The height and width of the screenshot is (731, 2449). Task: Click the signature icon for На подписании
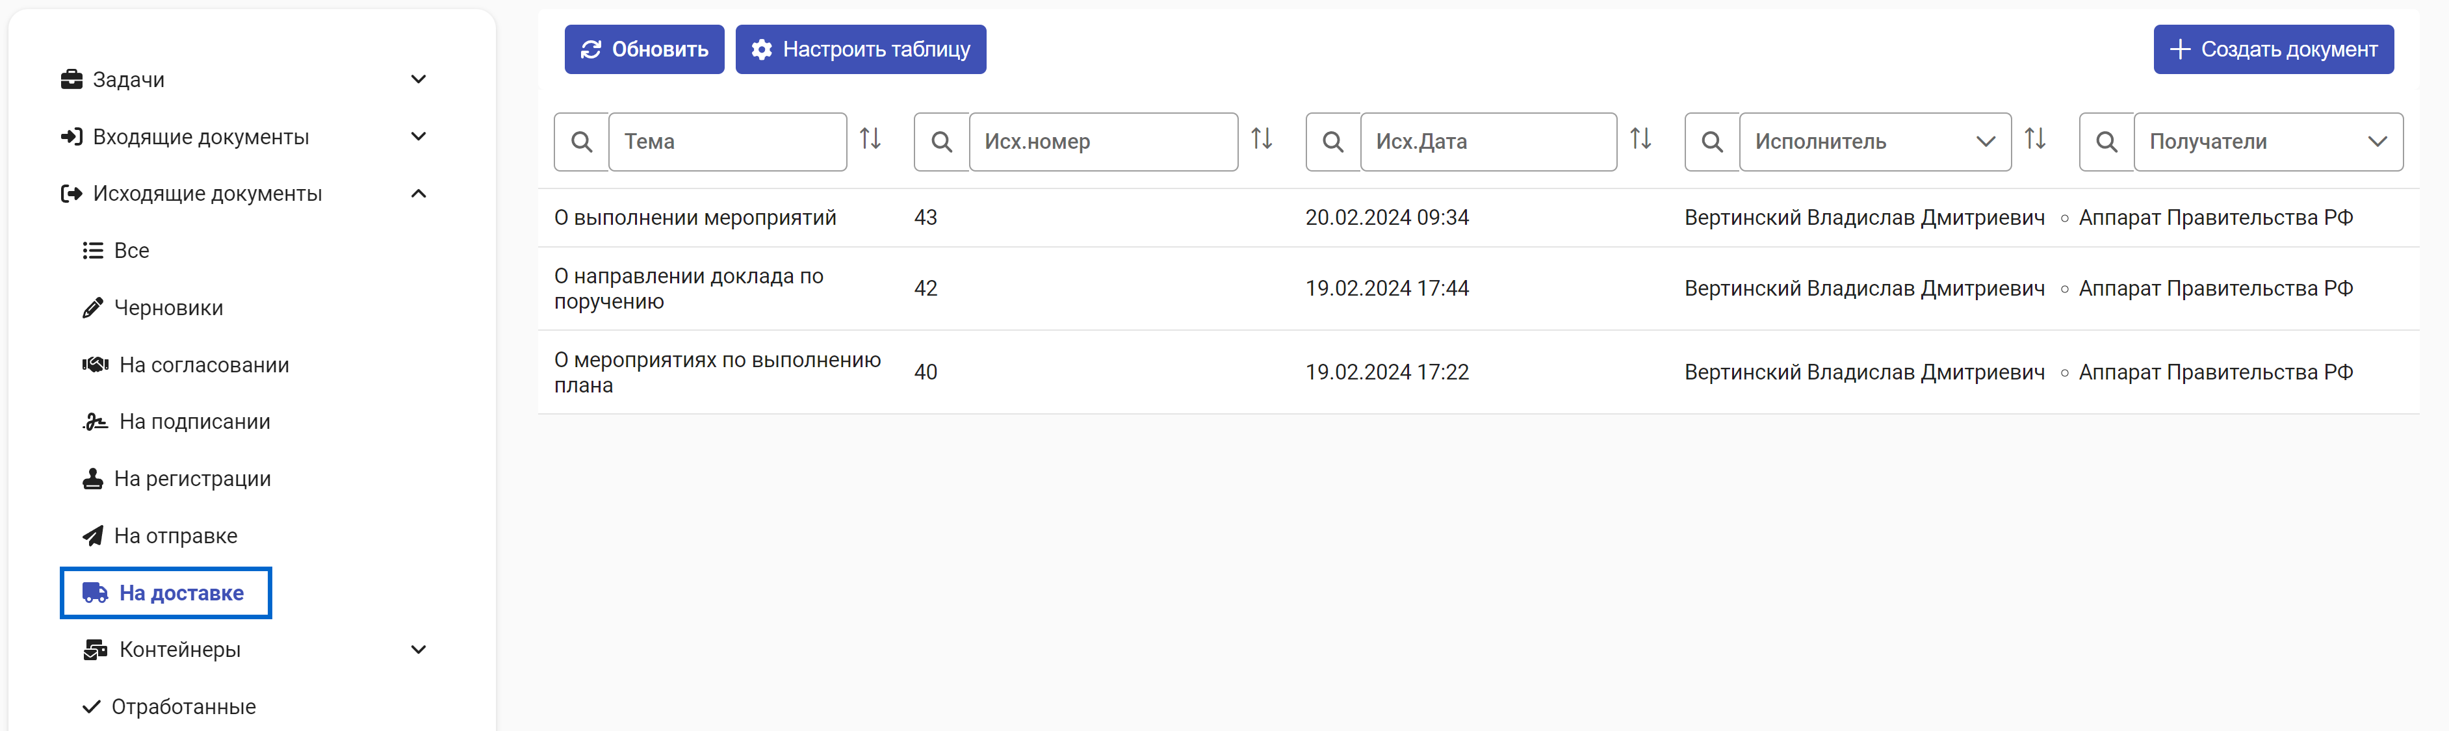click(x=95, y=422)
